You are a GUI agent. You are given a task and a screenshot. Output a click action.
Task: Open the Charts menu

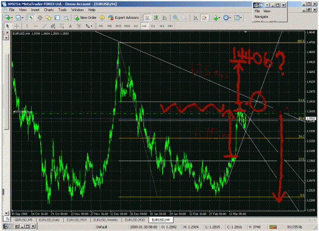(x=49, y=10)
